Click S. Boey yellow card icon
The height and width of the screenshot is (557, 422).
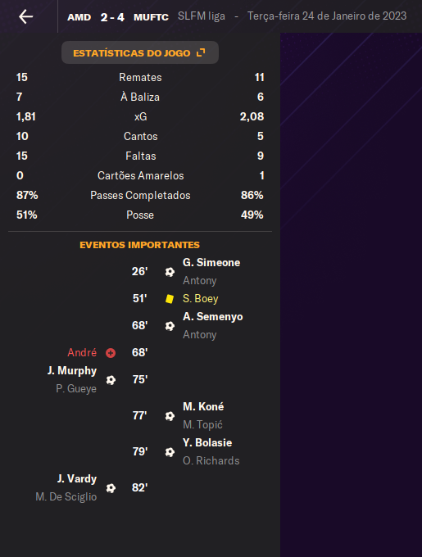tap(170, 299)
